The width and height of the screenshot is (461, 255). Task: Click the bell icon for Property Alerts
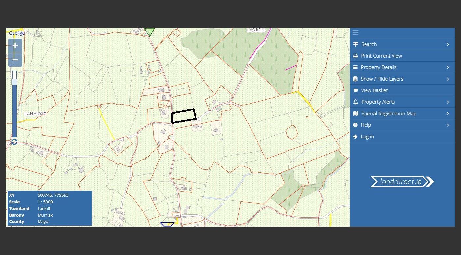coord(355,102)
